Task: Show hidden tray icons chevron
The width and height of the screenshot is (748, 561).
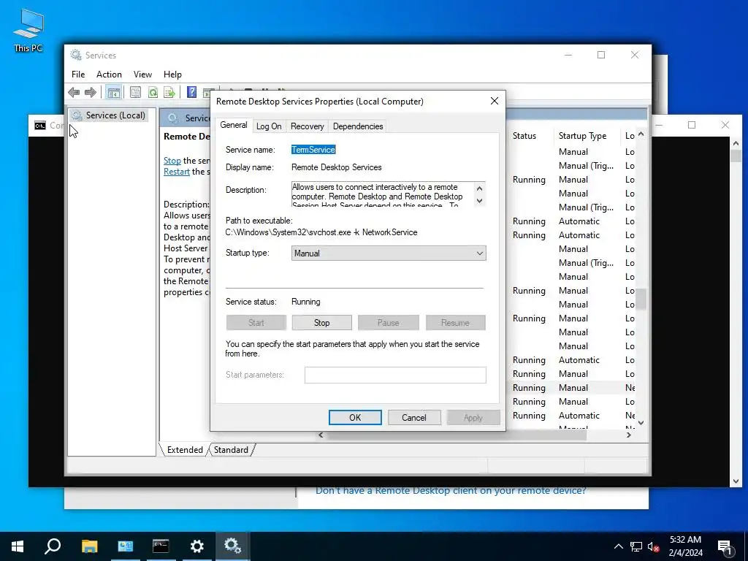Action: [x=618, y=546]
